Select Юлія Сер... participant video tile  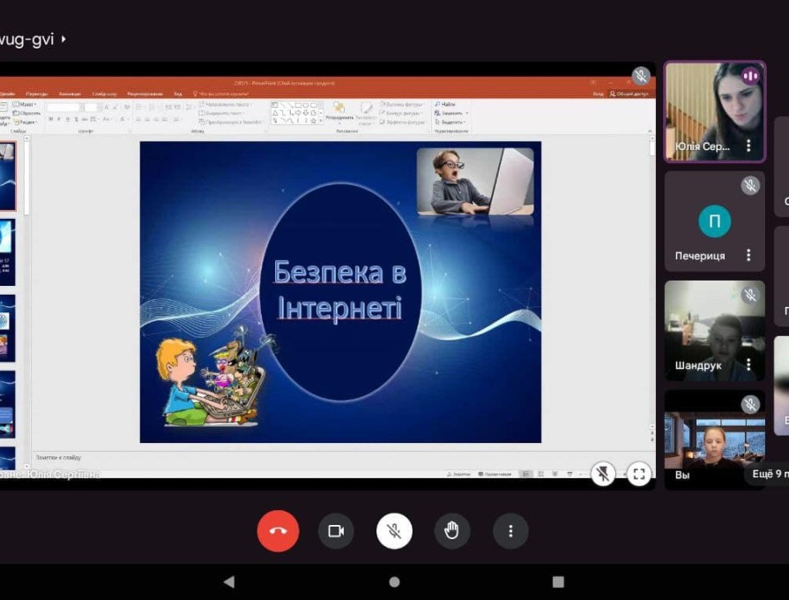[x=715, y=111]
